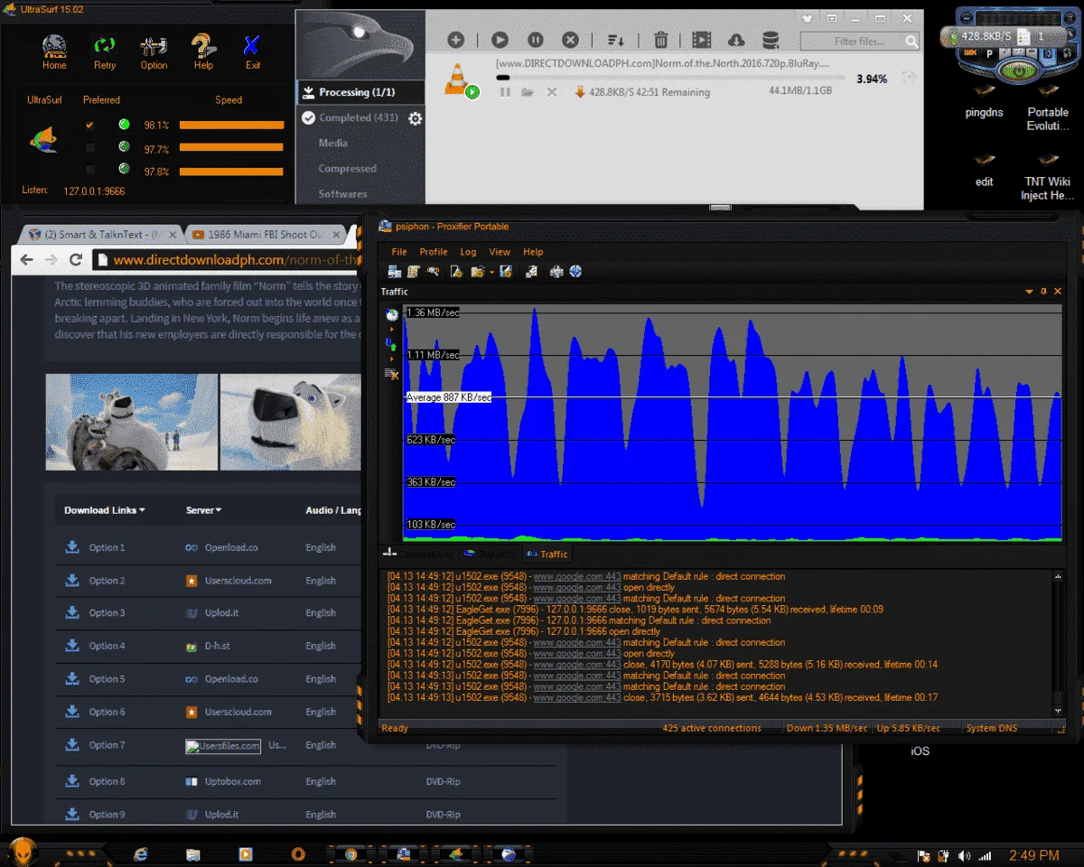Click the Proxification Rules toolbar icon
The image size is (1084, 867).
click(x=414, y=271)
